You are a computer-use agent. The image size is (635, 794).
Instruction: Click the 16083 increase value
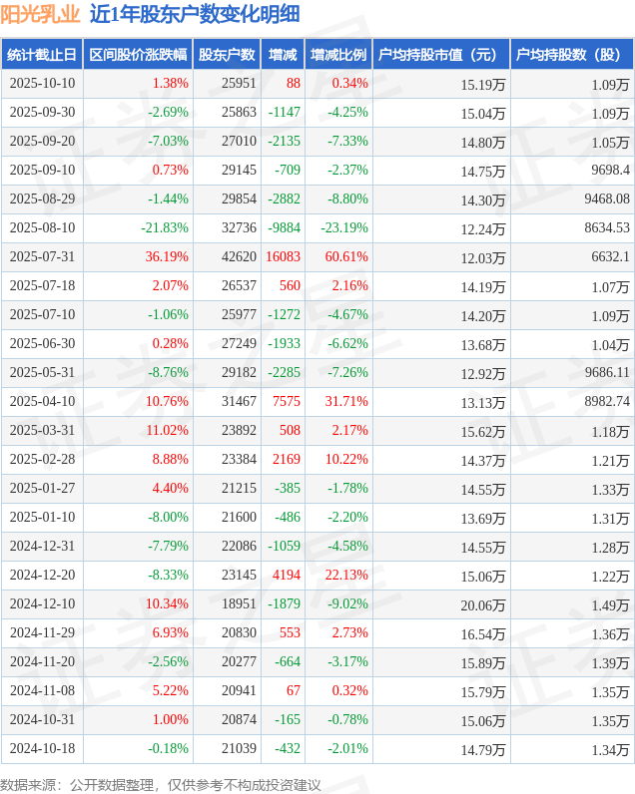283,257
